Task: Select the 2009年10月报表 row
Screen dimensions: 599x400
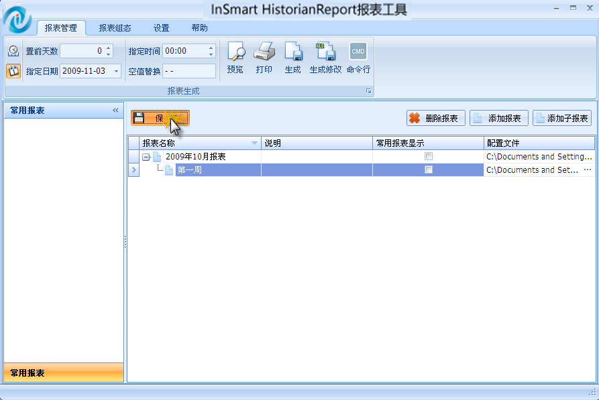Action: 361,157
